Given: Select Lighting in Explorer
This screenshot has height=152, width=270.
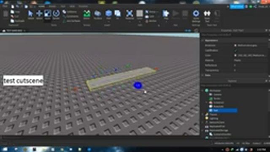Looking at the screenshot, I should tap(214, 119).
